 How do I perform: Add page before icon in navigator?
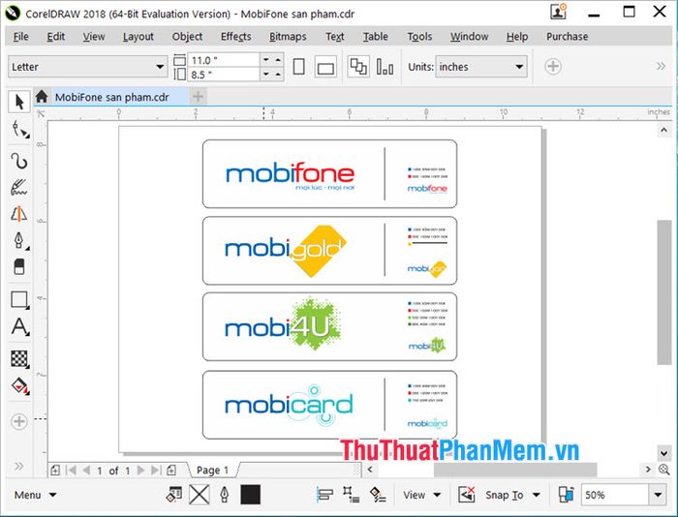click(55, 470)
